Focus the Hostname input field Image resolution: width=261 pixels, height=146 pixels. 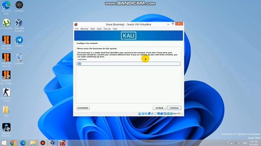(x=128, y=64)
